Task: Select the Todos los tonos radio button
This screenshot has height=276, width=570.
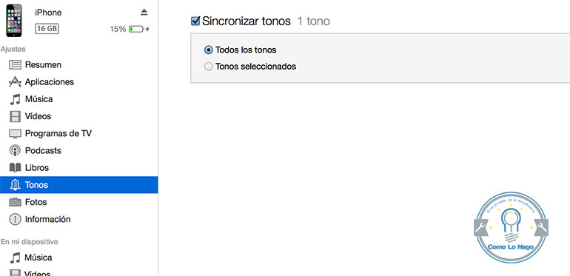Action: click(x=208, y=50)
